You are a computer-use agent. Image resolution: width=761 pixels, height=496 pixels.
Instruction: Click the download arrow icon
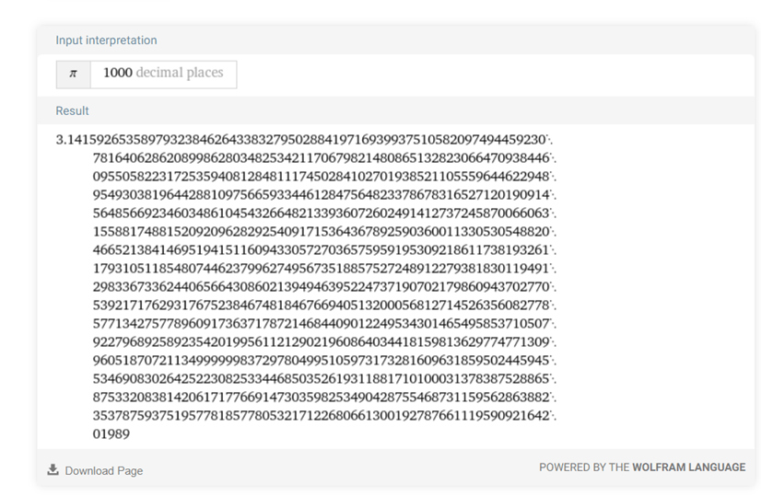[x=53, y=470]
